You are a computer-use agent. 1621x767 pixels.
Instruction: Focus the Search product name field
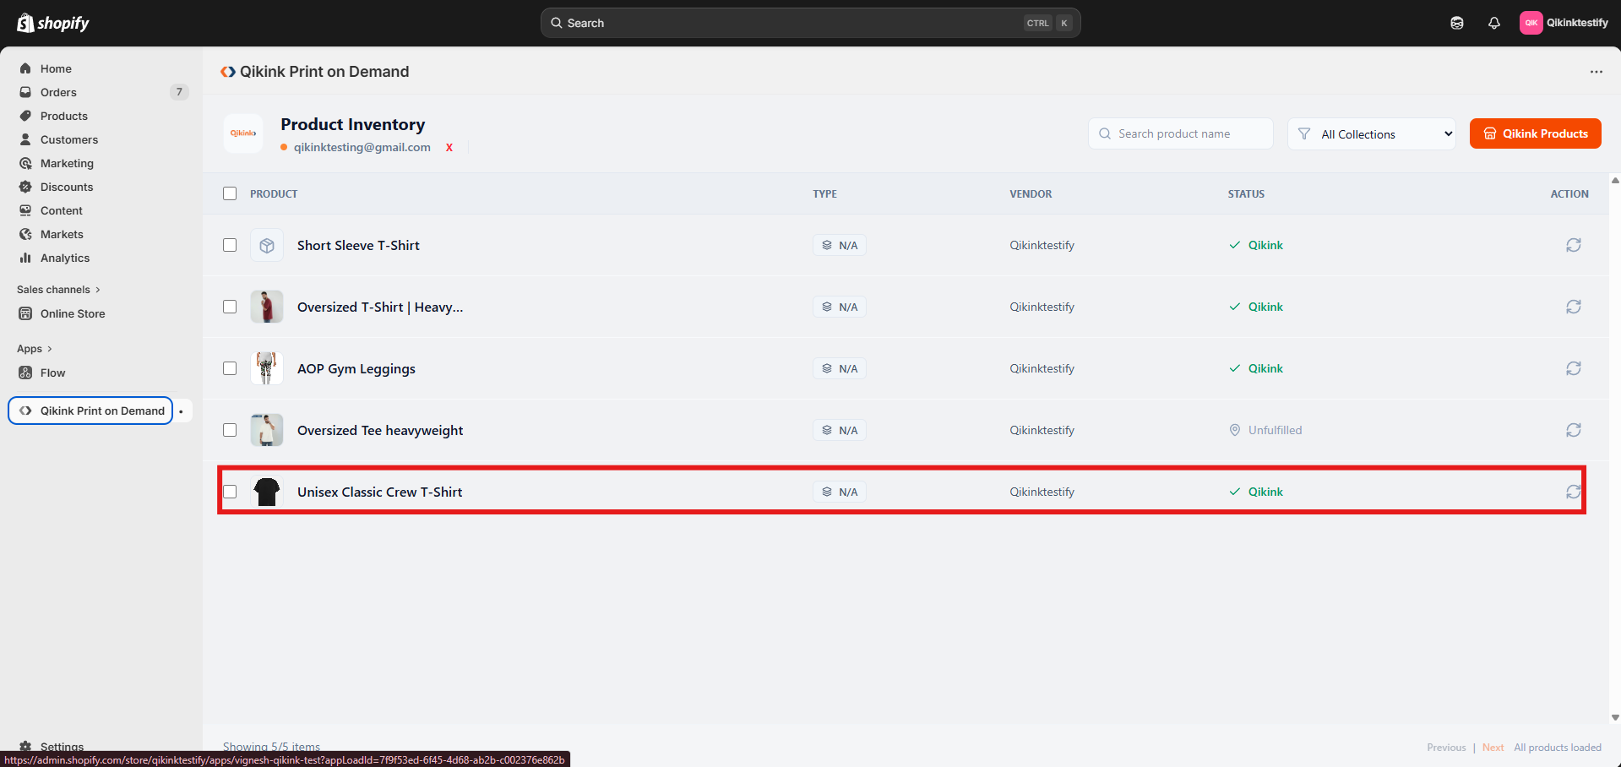(1183, 133)
